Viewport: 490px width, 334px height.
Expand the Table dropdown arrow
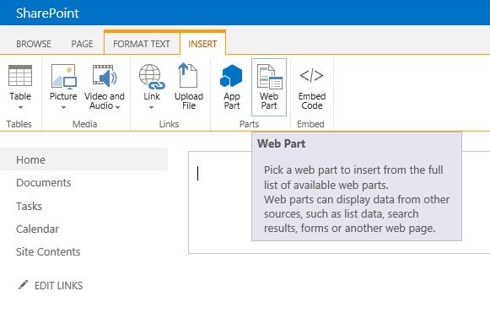[x=20, y=107]
